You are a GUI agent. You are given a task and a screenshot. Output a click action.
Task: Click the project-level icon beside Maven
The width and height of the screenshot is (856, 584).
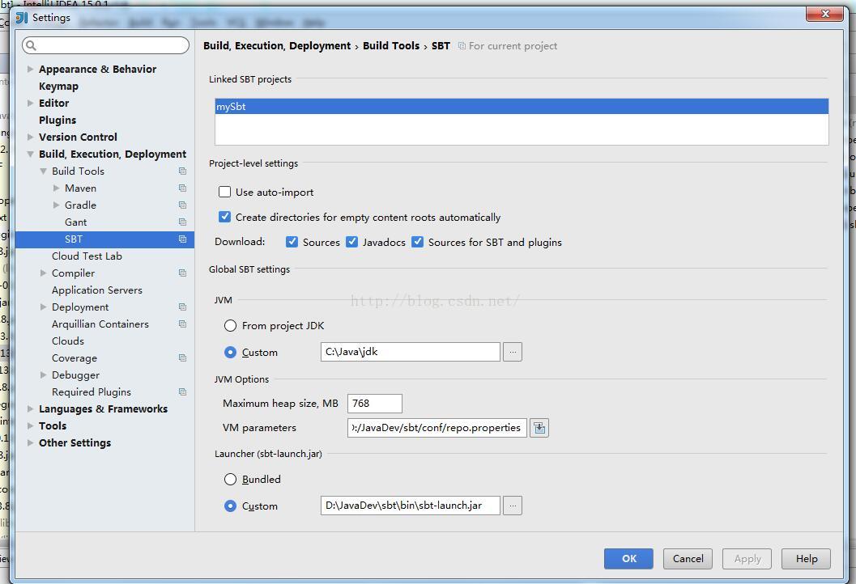tap(182, 188)
